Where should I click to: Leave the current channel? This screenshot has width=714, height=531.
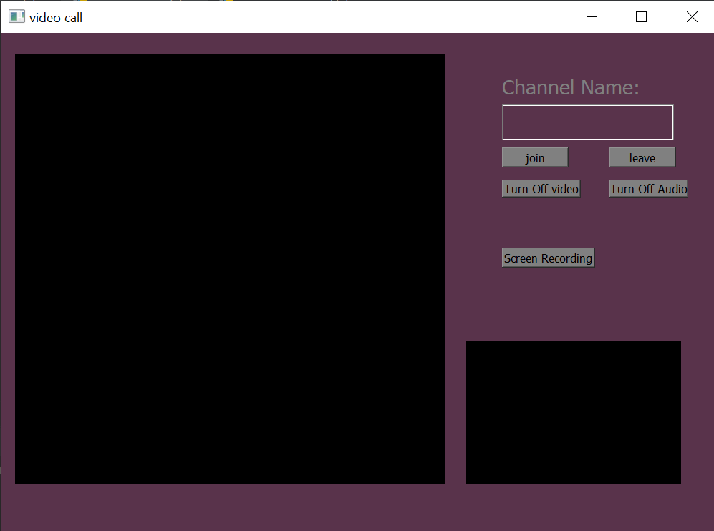(x=642, y=157)
